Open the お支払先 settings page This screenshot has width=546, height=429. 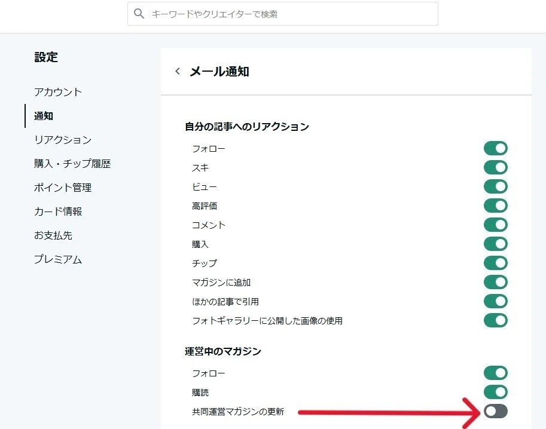point(53,235)
